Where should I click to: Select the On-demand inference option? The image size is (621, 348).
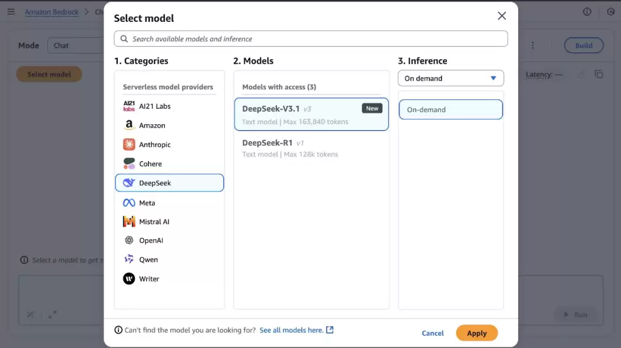click(x=450, y=110)
